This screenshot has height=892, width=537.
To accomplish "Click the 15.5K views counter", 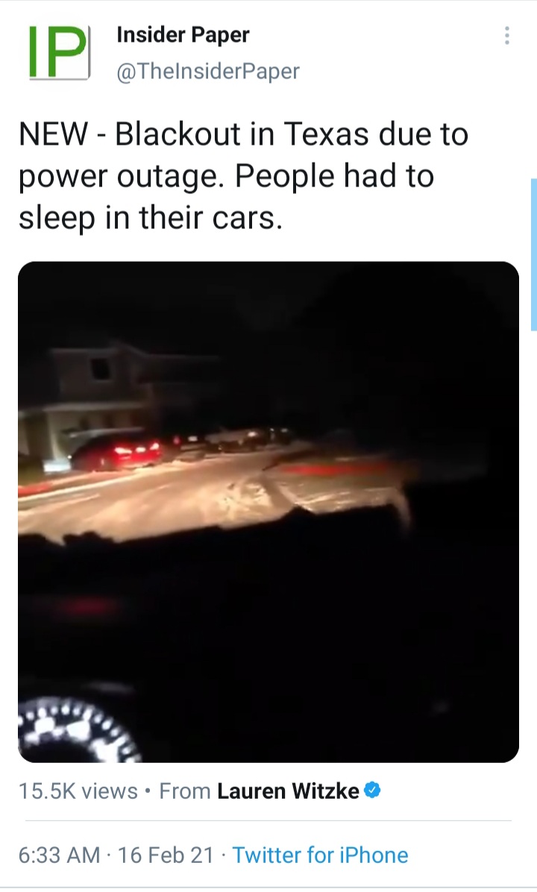I will [78, 791].
